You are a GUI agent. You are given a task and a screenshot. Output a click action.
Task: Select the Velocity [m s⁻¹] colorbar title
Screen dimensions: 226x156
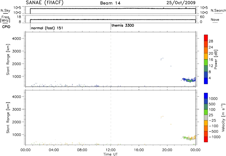point(223,117)
